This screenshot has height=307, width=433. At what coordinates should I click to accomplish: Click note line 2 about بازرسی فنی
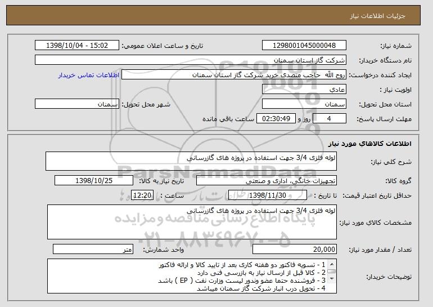(x=261, y=273)
